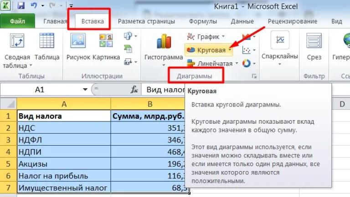Image resolution: width=350 pixels, height=197 pixels.
Task: Switch to the Формулы tab
Action: pos(203,21)
